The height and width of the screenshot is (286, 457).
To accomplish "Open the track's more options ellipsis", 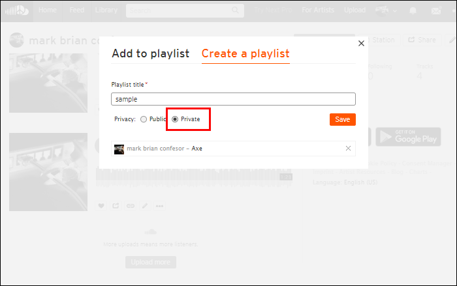I will (x=159, y=206).
